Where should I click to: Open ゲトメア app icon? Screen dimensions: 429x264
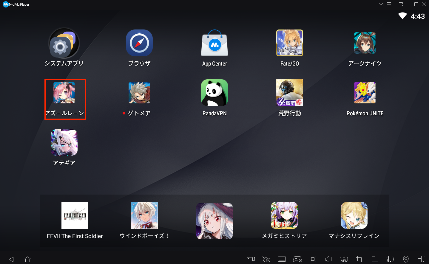coord(139,93)
